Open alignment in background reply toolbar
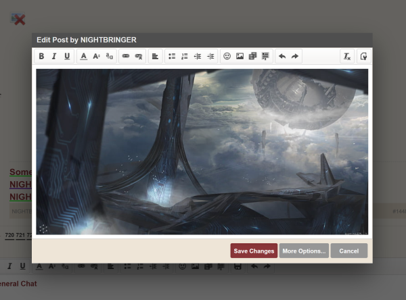 tap(110, 266)
